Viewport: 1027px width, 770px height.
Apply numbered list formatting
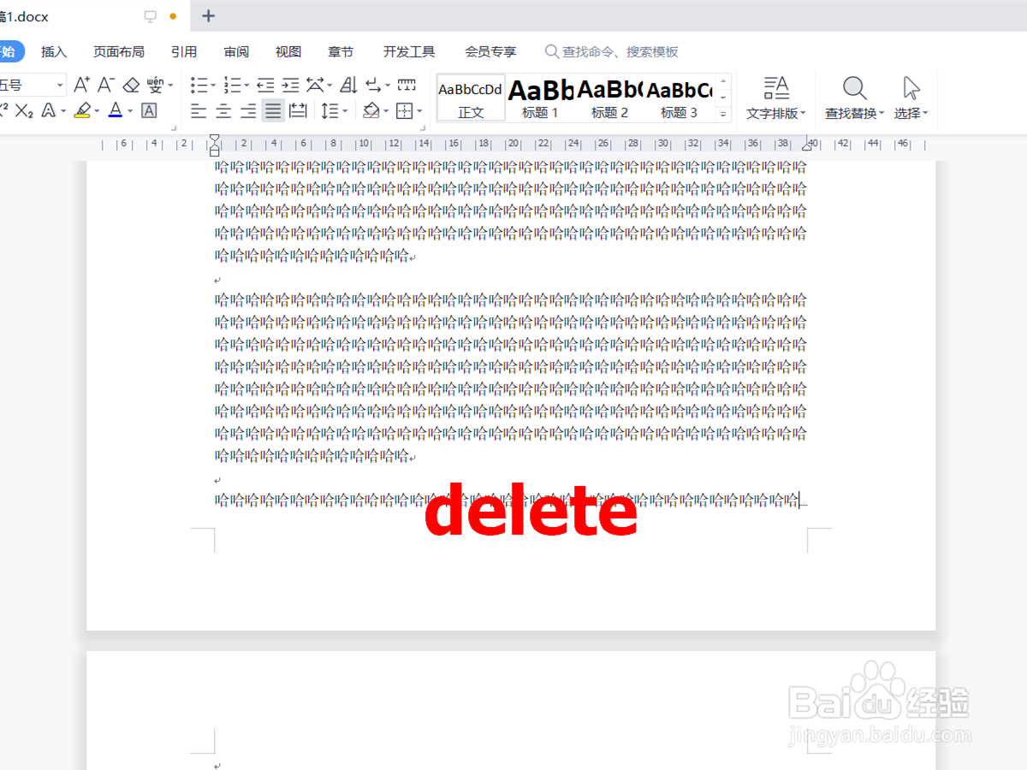pyautogui.click(x=232, y=85)
